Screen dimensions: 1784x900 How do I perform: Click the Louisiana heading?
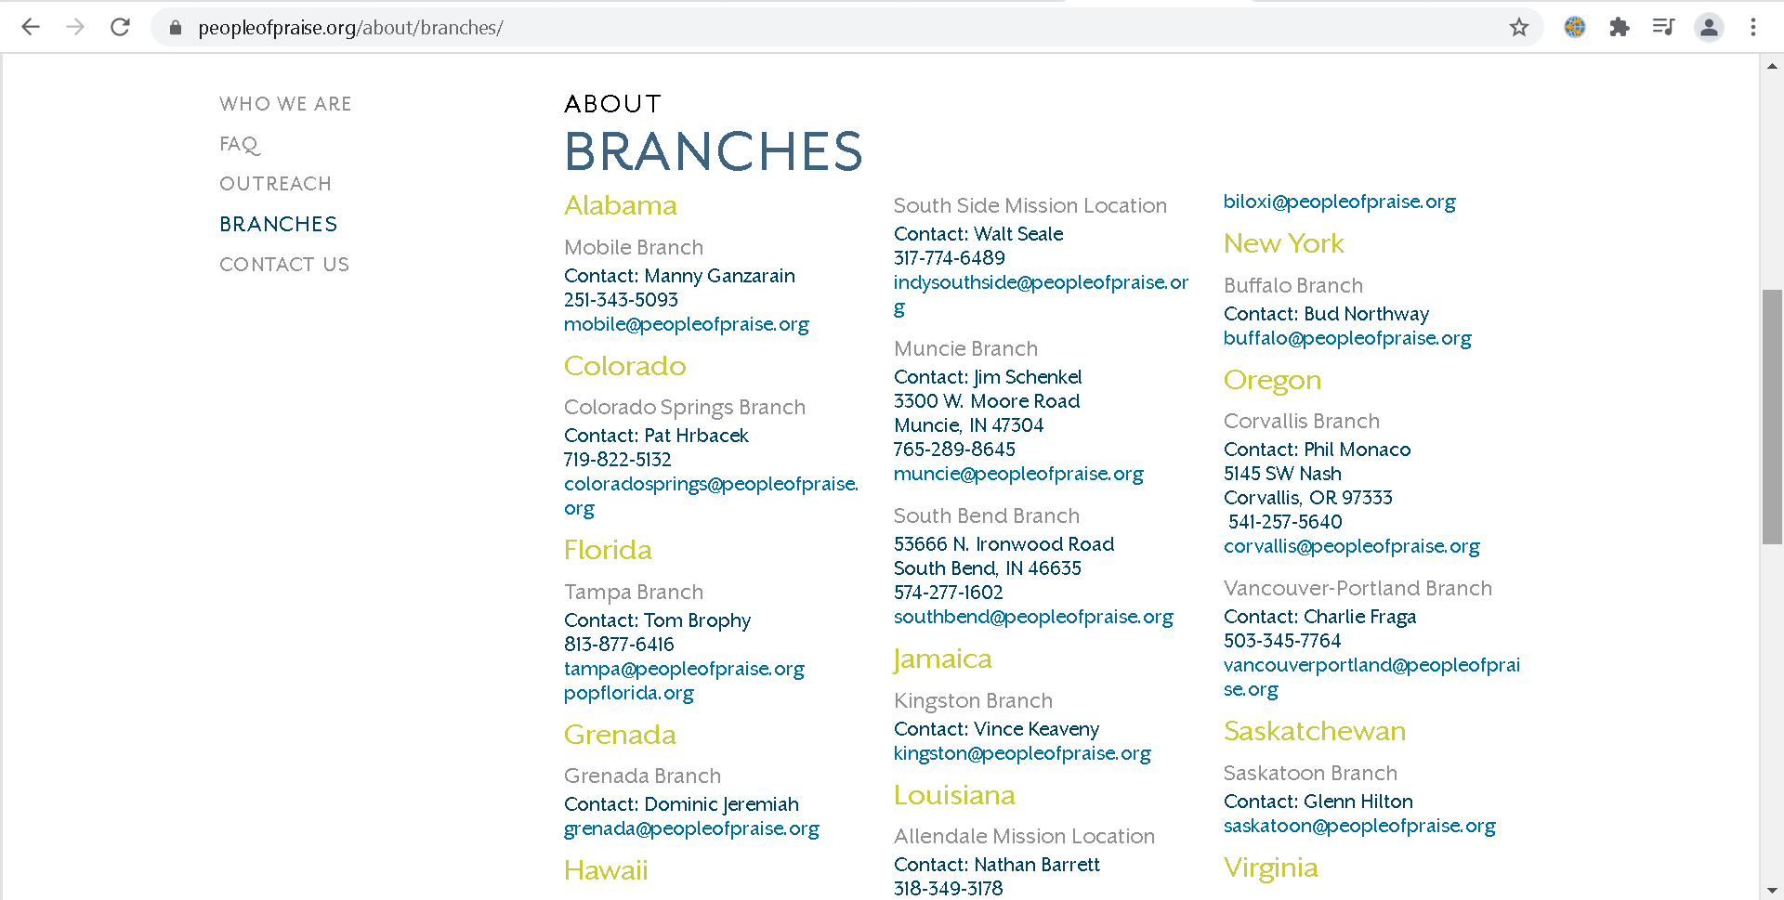(x=954, y=795)
